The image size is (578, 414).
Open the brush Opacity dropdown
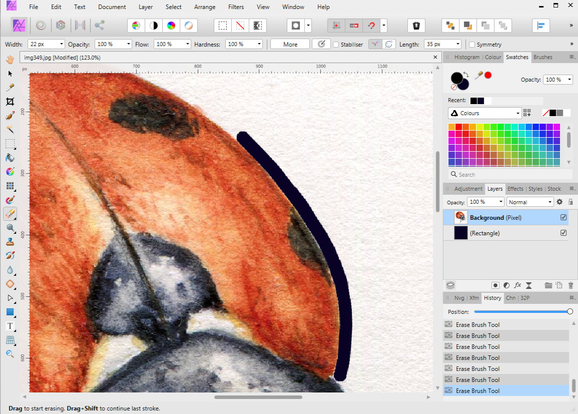click(x=128, y=44)
